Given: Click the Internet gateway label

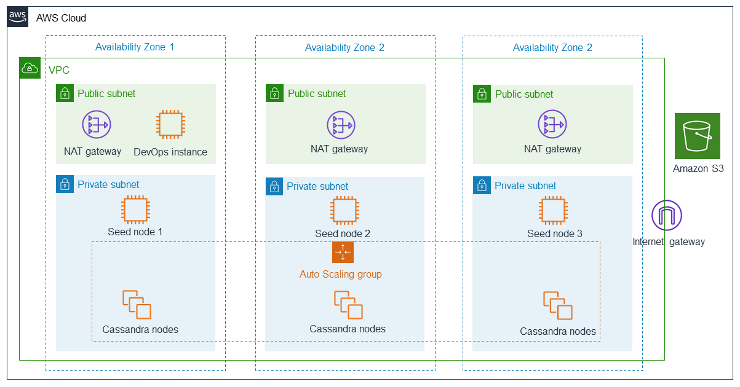Looking at the screenshot, I should [x=669, y=241].
